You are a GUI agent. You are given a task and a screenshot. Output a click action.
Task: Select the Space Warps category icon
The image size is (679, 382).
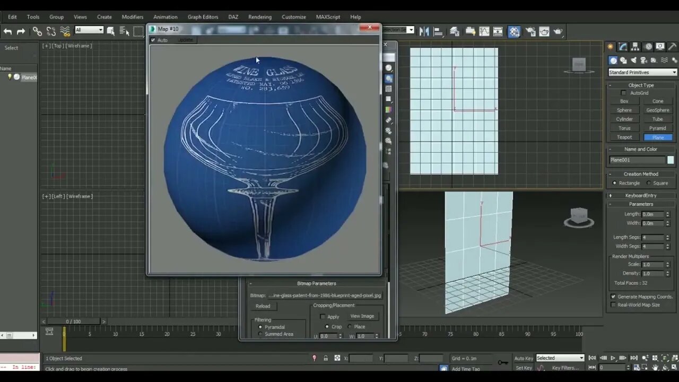coord(664,60)
